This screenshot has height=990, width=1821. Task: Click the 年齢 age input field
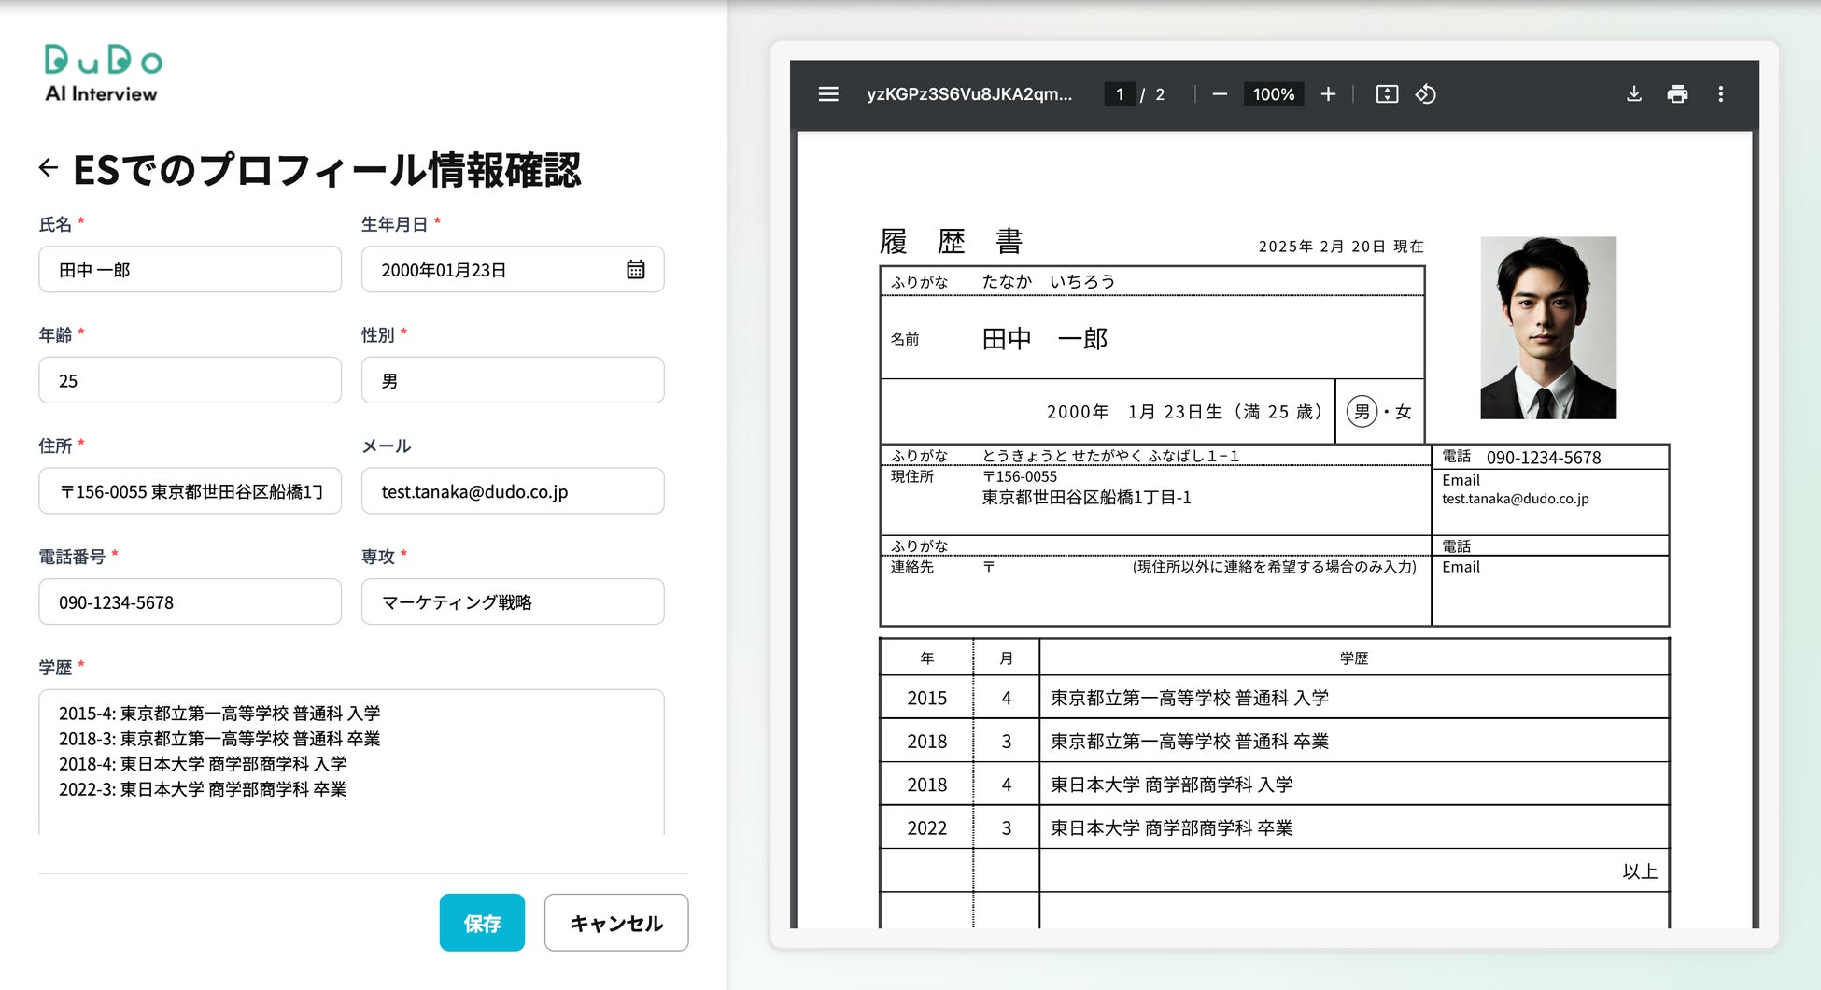click(191, 381)
